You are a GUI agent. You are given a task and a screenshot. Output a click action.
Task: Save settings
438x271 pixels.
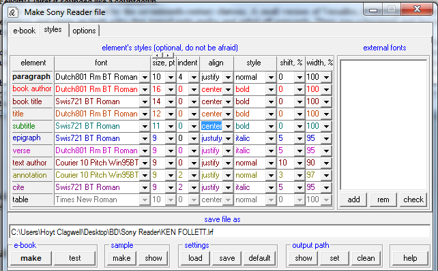[227, 258]
